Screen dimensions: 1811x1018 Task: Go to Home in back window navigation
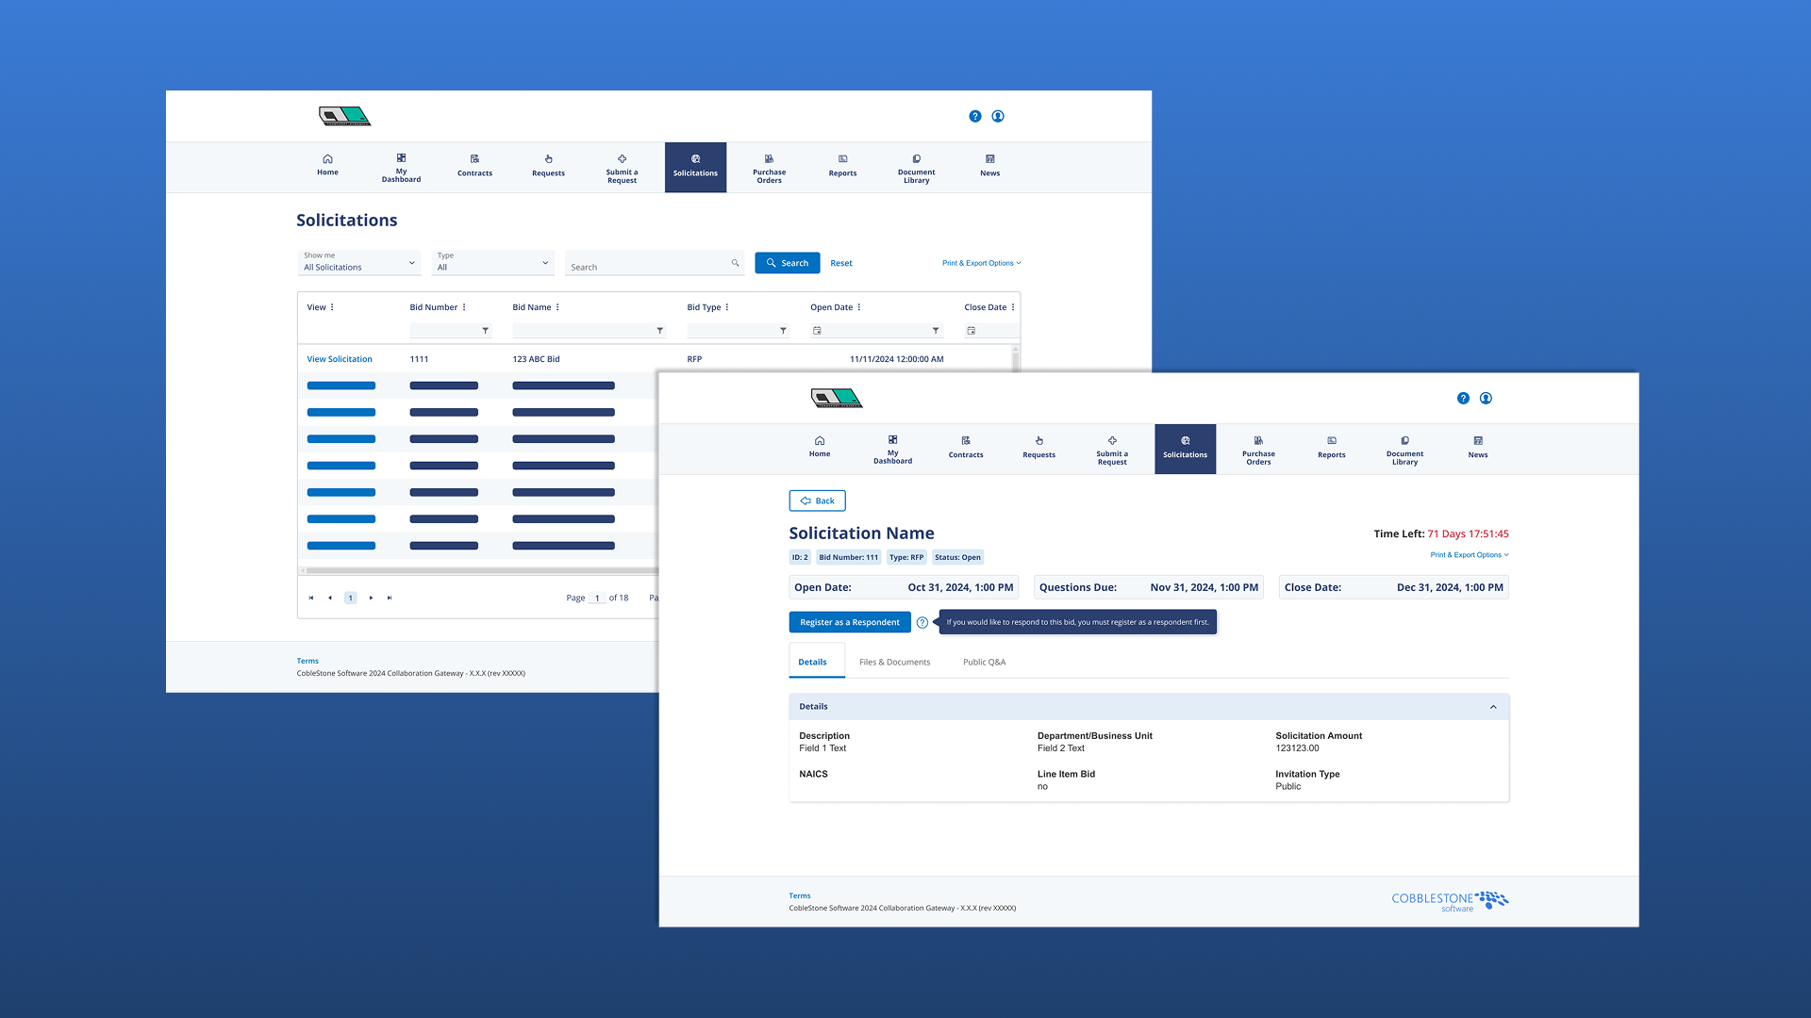click(x=327, y=166)
